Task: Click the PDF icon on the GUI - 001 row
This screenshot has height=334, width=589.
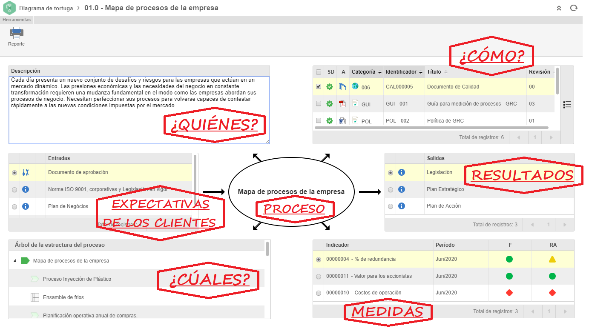Action: 342,104
